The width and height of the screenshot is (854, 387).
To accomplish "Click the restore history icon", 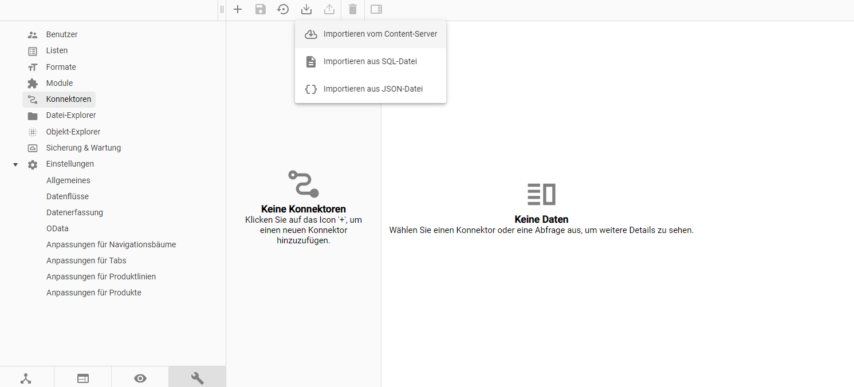I will point(283,9).
